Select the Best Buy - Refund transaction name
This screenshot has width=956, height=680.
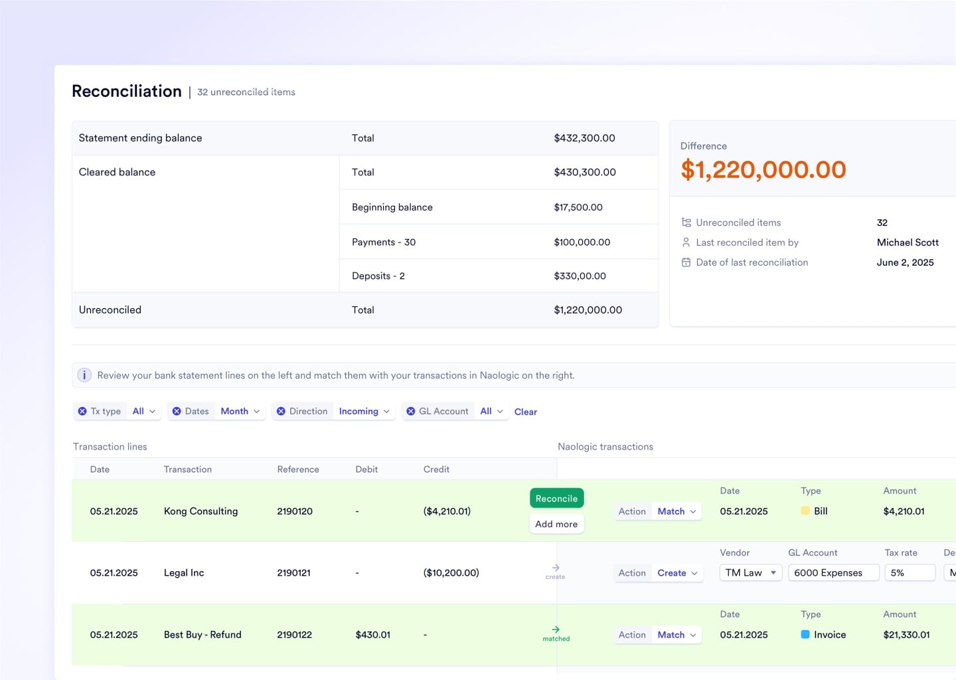(202, 635)
